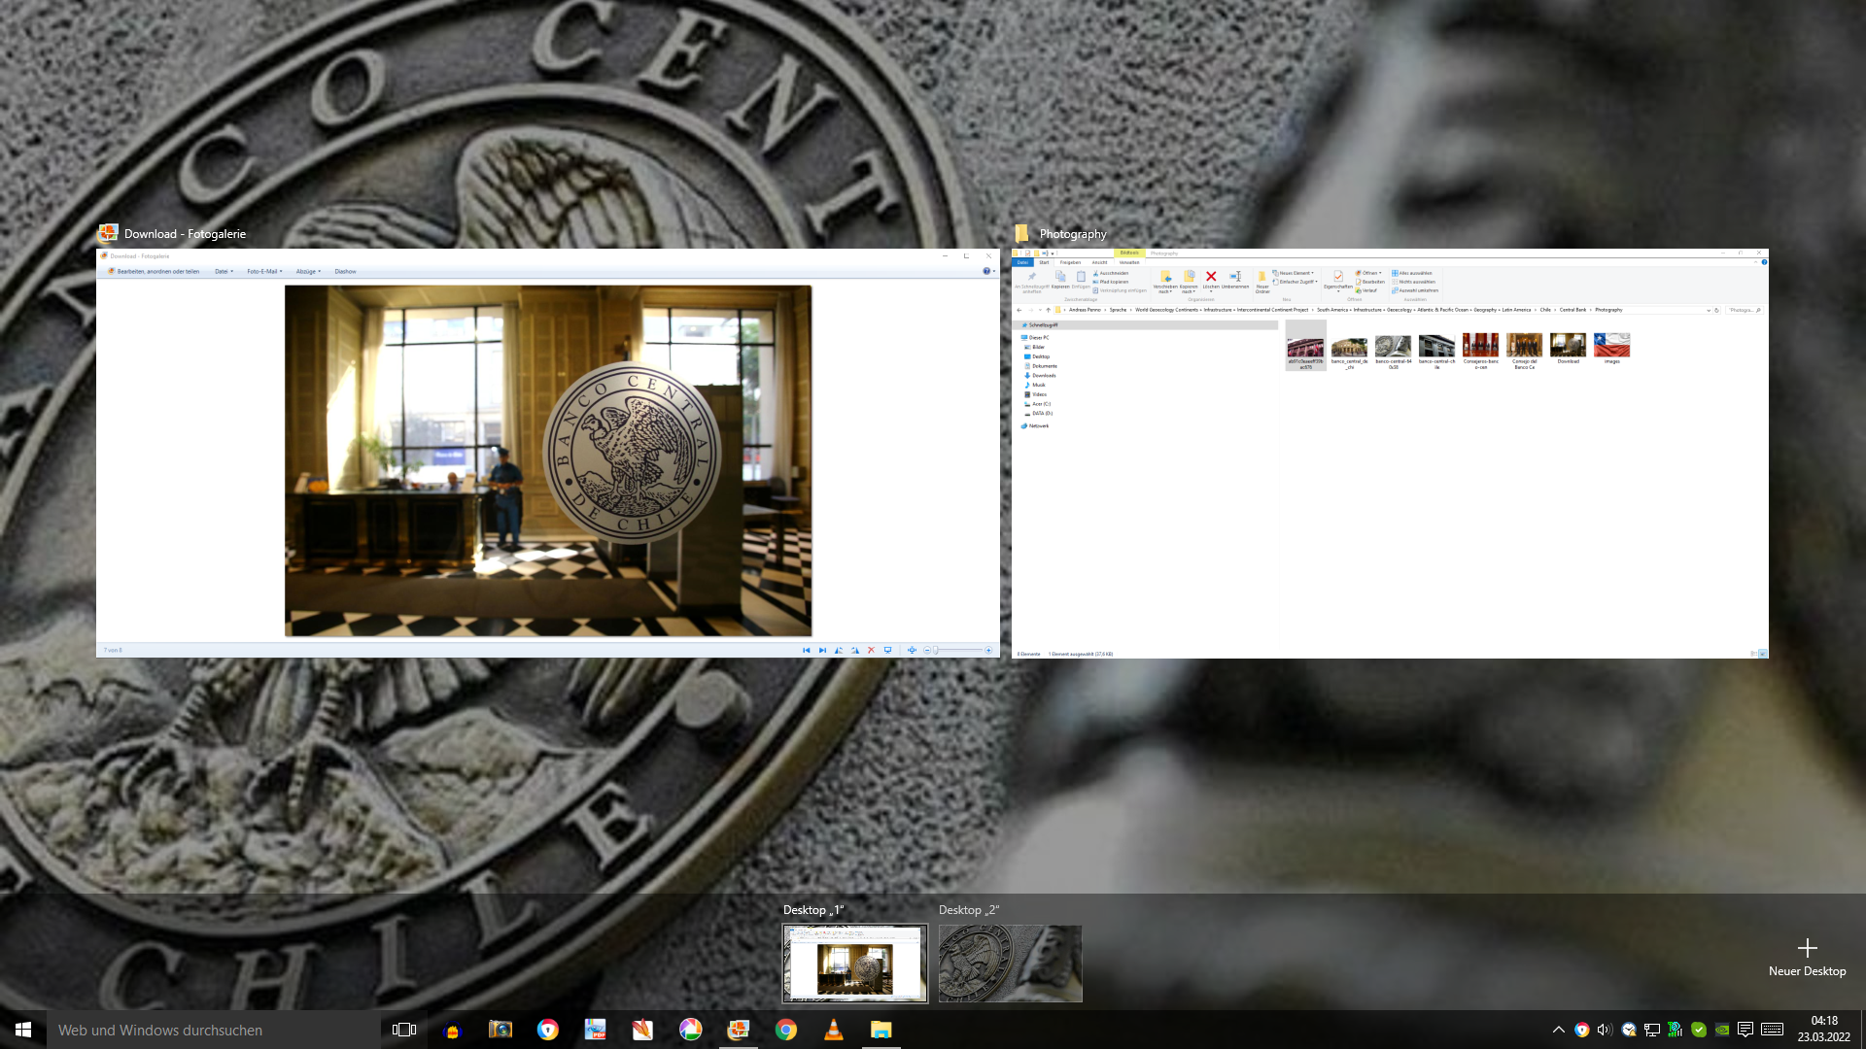Rotate photo right in Fotogalerie
Image resolution: width=1866 pixels, height=1049 pixels.
coord(855,650)
